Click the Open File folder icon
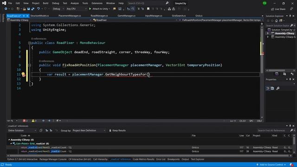Screen dimensions: 297x167 click(24, 9)
